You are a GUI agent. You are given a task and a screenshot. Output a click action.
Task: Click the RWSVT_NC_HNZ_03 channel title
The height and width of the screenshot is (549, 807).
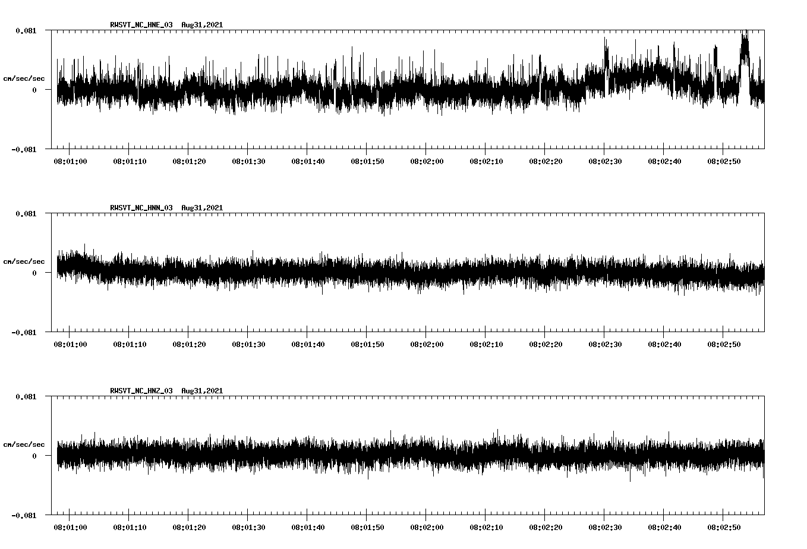click(x=141, y=391)
